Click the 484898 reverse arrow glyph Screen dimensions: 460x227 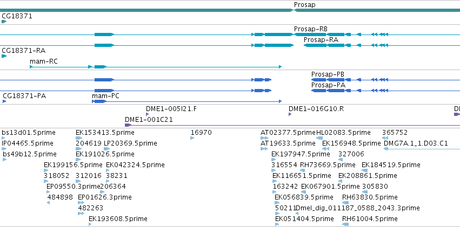(49, 203)
